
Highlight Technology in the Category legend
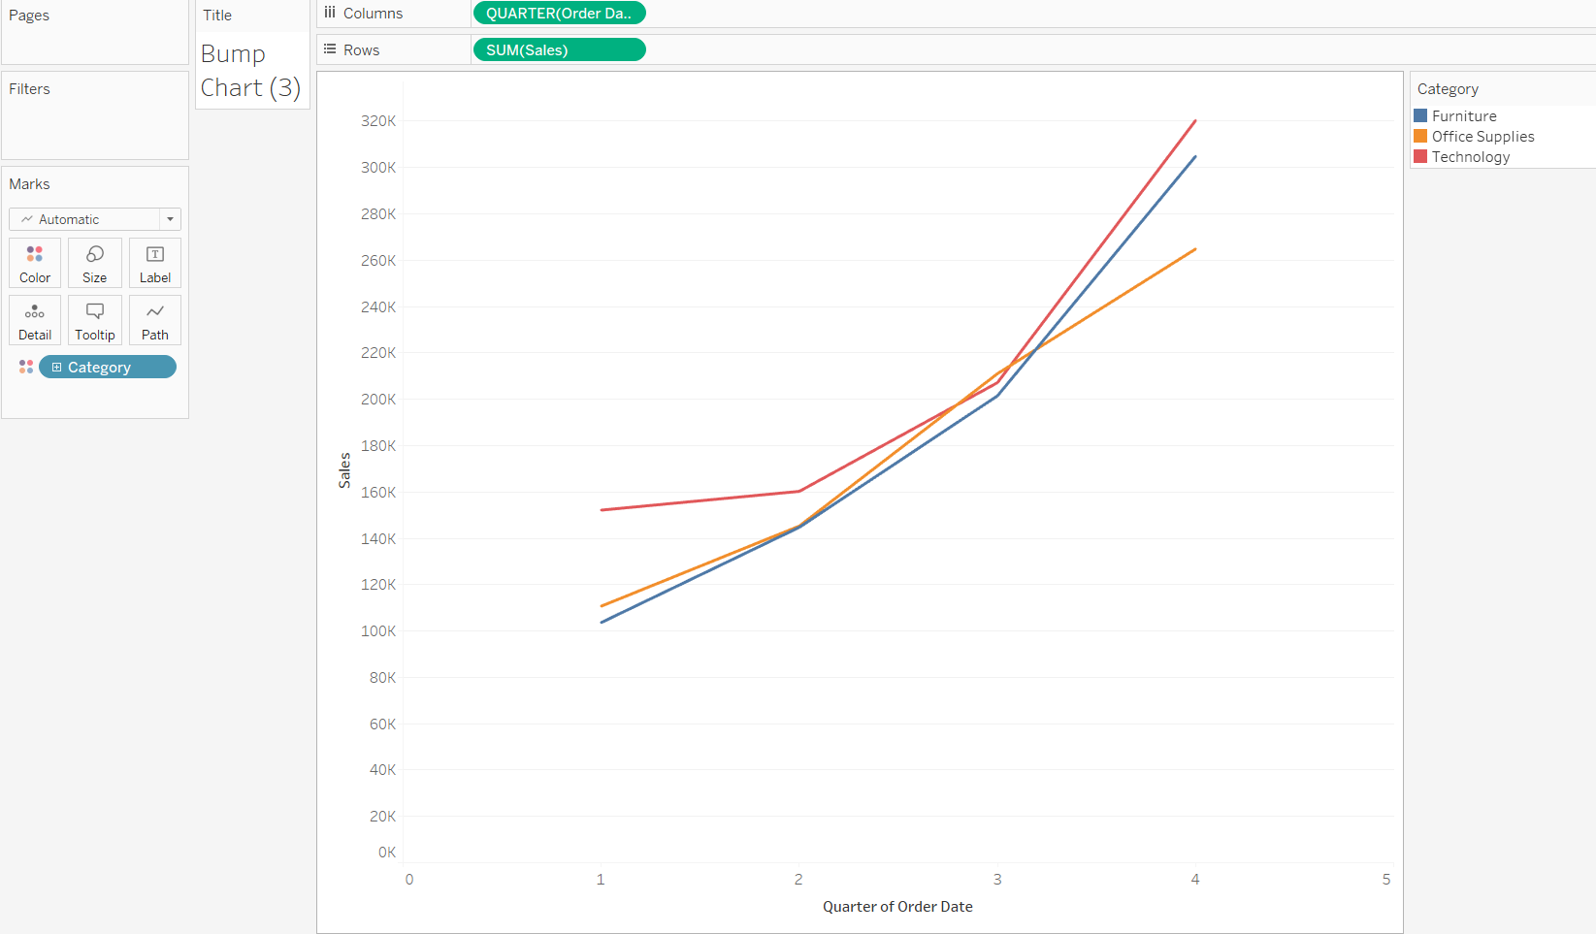click(x=1471, y=156)
